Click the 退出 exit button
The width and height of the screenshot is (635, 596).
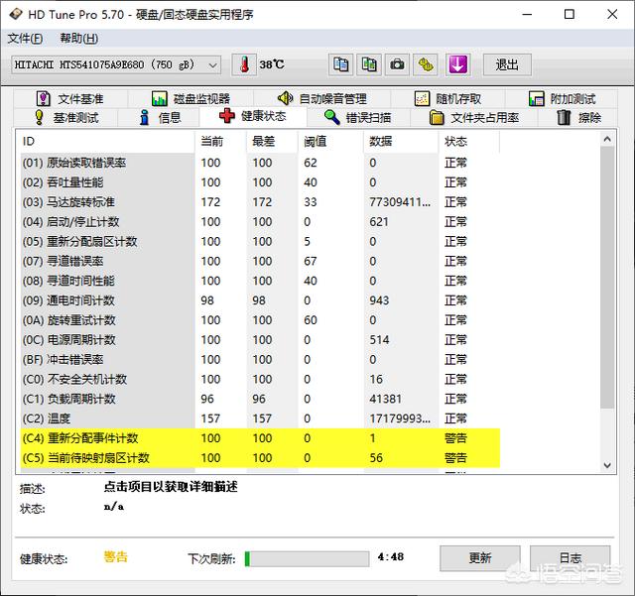(507, 64)
